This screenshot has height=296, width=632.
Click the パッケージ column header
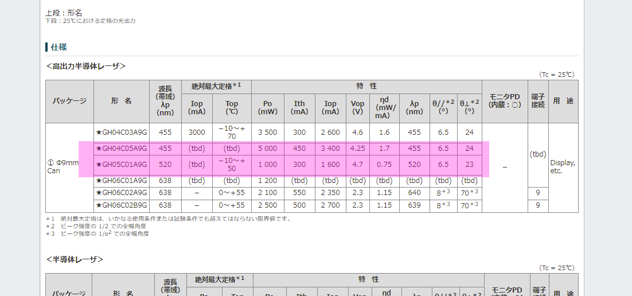pyautogui.click(x=69, y=101)
